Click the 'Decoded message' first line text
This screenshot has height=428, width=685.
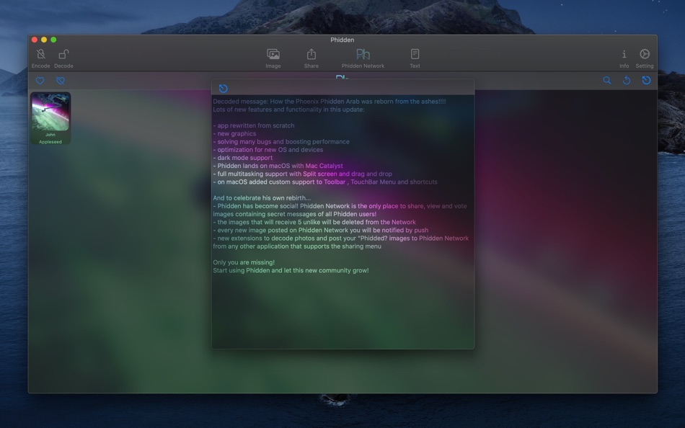click(x=330, y=102)
